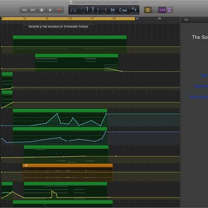The width and height of the screenshot is (208, 208).
Task: Select the automation point ending the yellow fade-out
Action: tap(122, 71)
